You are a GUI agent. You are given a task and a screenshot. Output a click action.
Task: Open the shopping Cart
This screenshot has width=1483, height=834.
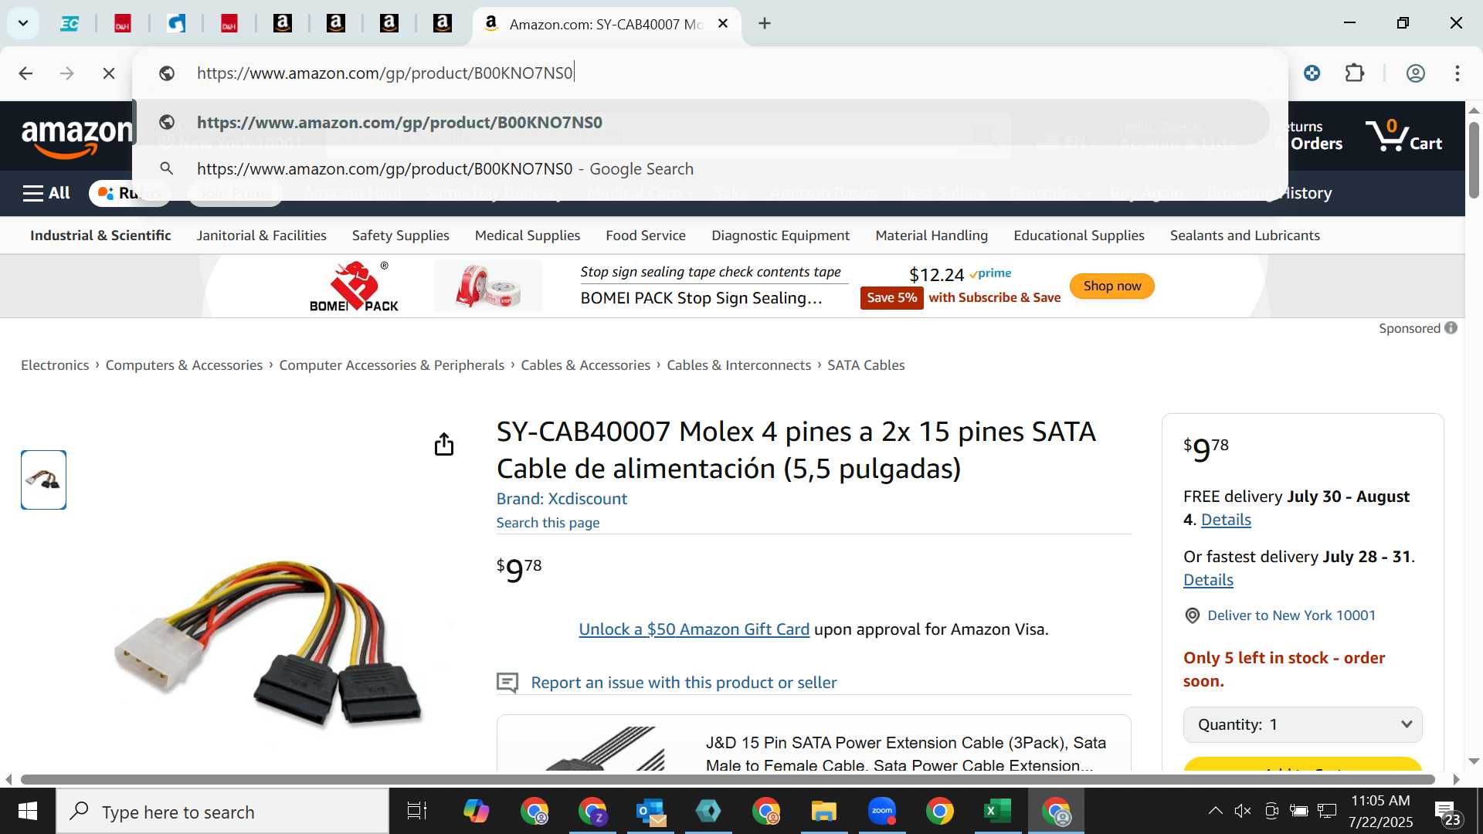click(x=1403, y=135)
